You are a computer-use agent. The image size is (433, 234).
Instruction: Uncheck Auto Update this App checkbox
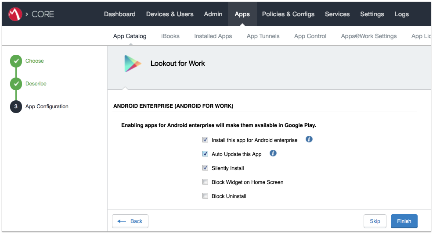click(x=205, y=154)
